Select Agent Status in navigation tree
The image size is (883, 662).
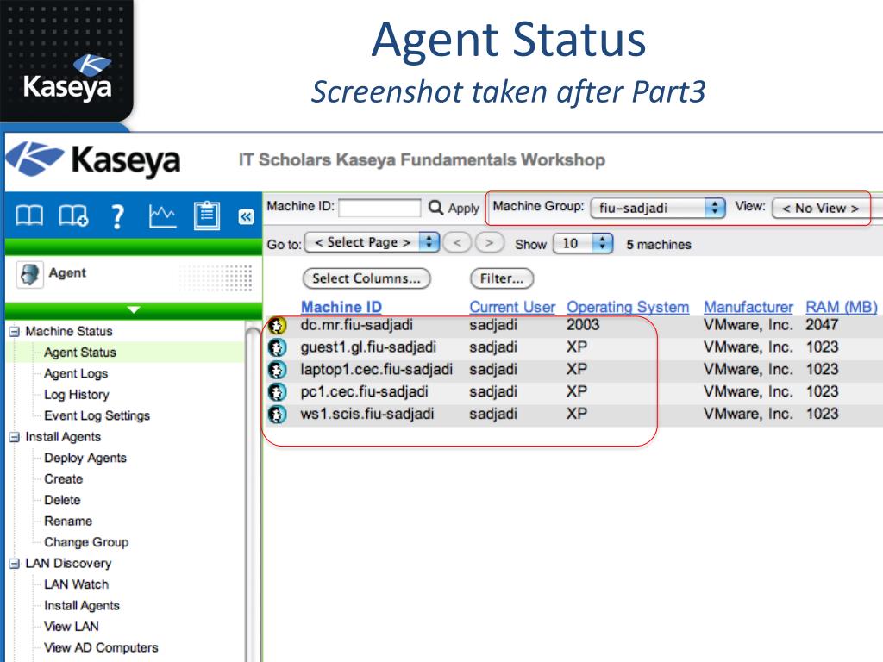80,353
